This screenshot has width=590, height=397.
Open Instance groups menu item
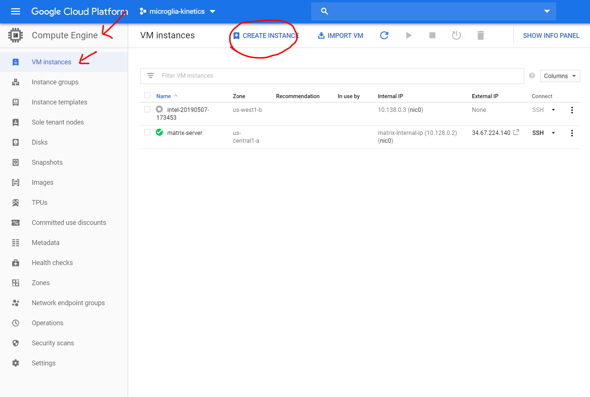(55, 82)
